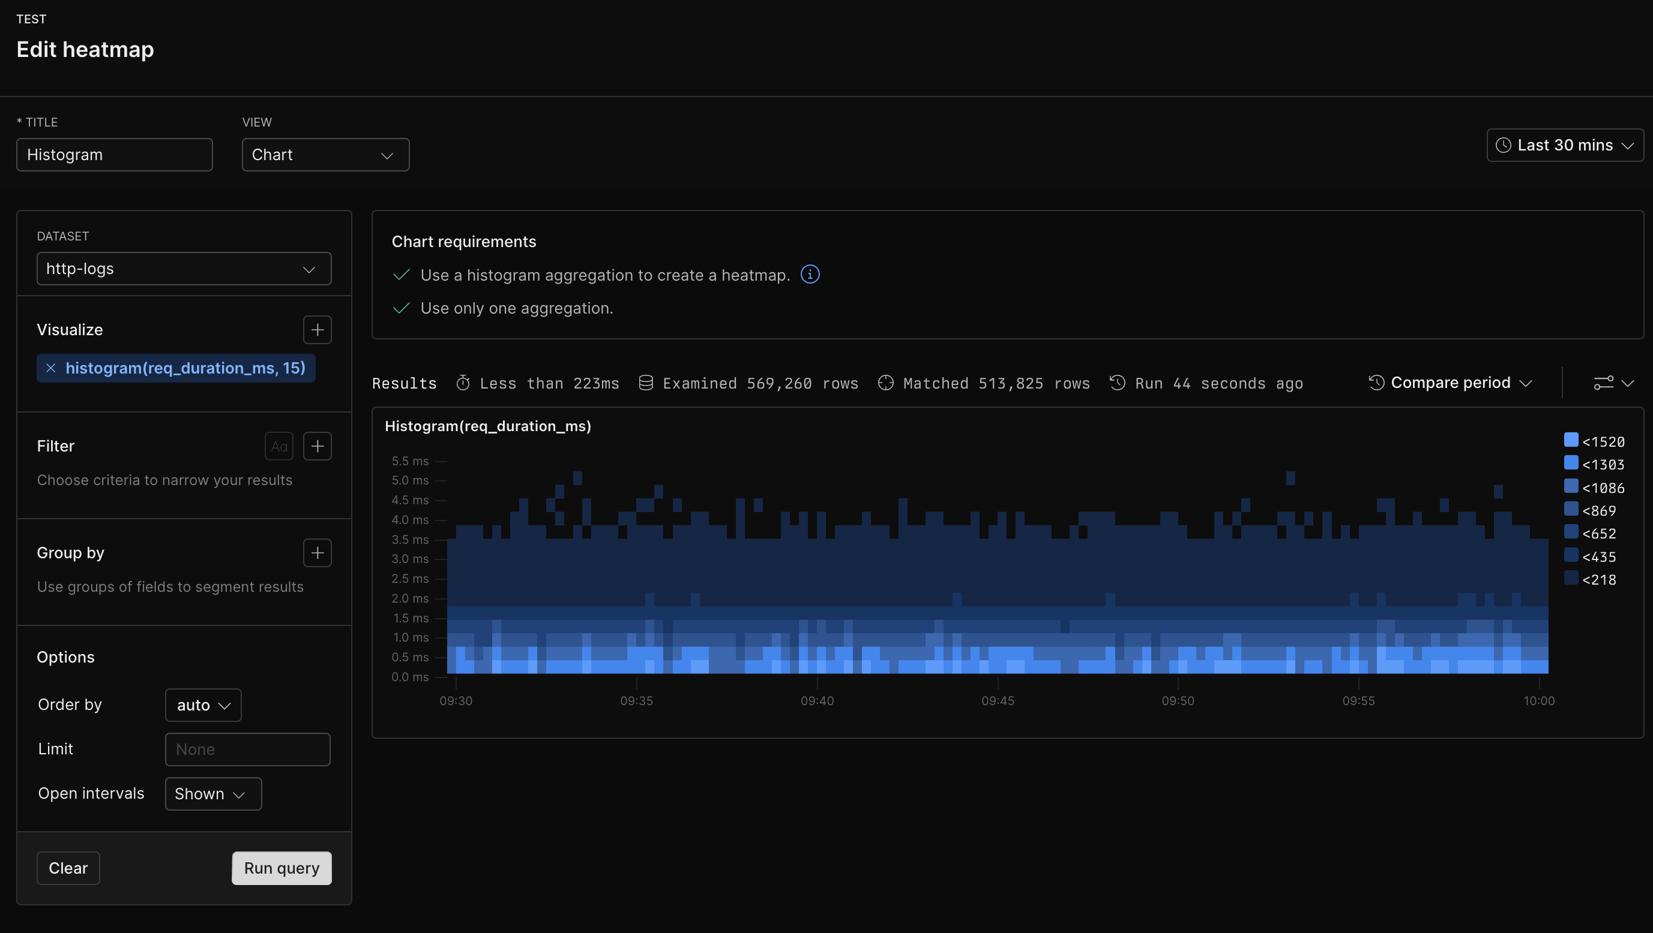Viewport: 1653px width, 933px height.
Task: Click the plus icon to add a filter
Action: click(317, 446)
